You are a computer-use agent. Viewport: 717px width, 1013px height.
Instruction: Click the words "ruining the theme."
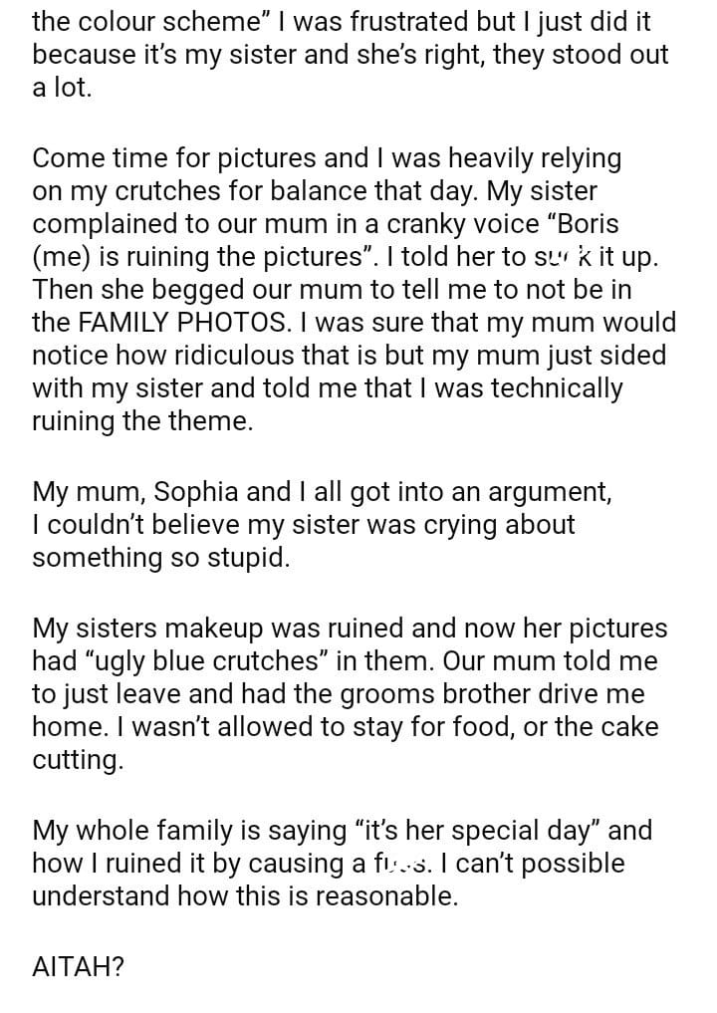click(x=143, y=421)
